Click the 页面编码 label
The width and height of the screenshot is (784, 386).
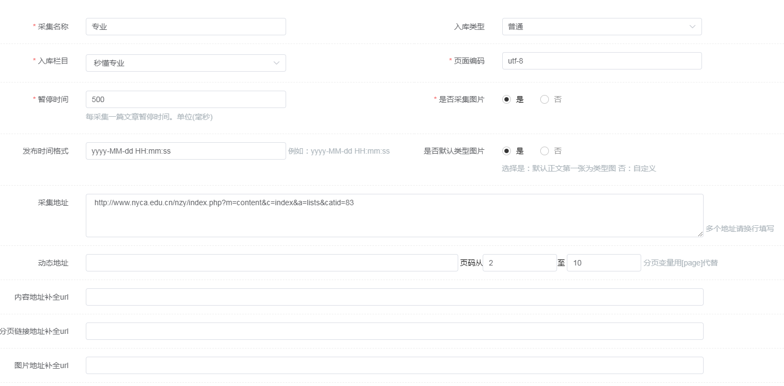(470, 61)
